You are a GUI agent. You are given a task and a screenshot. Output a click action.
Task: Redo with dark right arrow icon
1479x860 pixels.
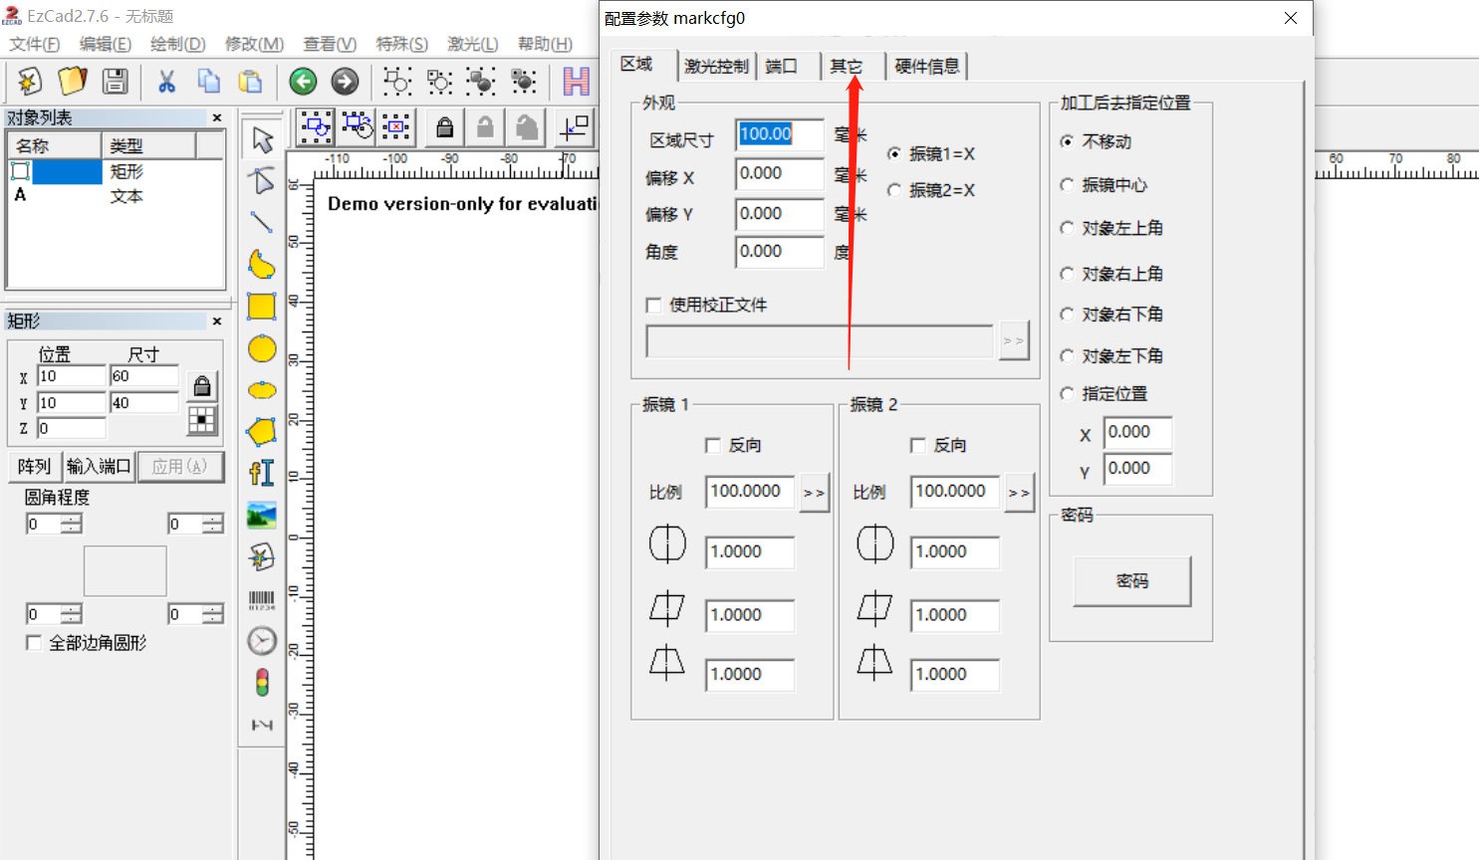tap(346, 82)
